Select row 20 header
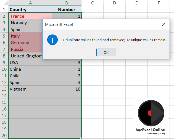This screenshot has height=140, width=174. 4,135
